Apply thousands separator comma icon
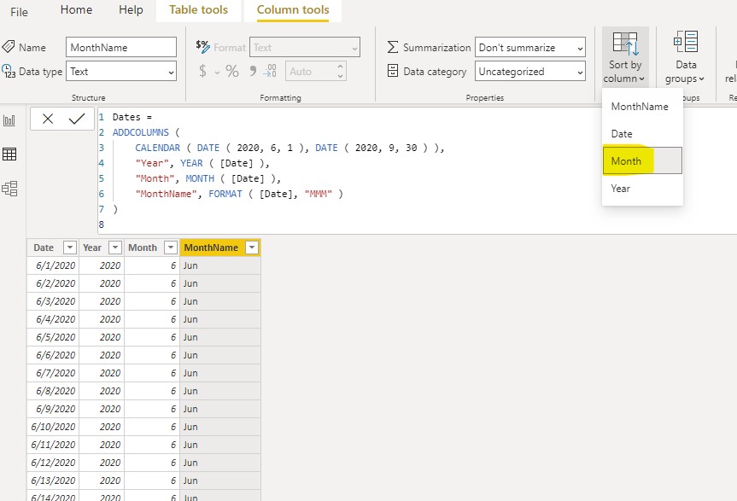Image resolution: width=737 pixels, height=501 pixels. click(x=253, y=72)
